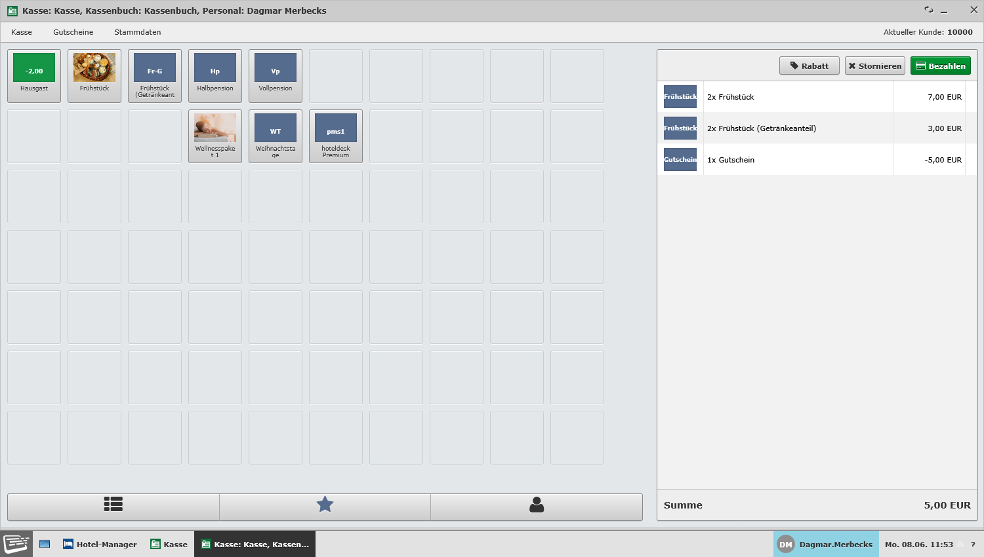Select the green Hausgast tile
This screenshot has width=984, height=557.
[34, 76]
